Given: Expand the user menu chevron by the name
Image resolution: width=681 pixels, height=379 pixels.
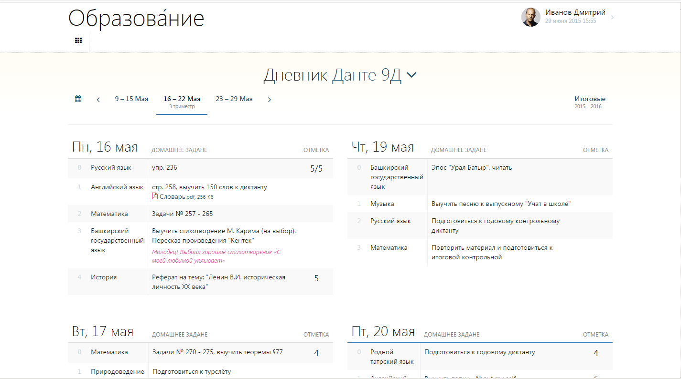Looking at the screenshot, I should click(612, 18).
